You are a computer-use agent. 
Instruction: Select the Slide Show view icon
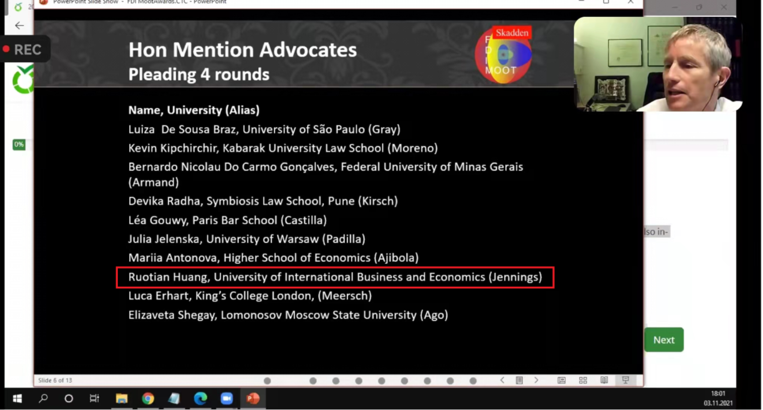tap(625, 380)
